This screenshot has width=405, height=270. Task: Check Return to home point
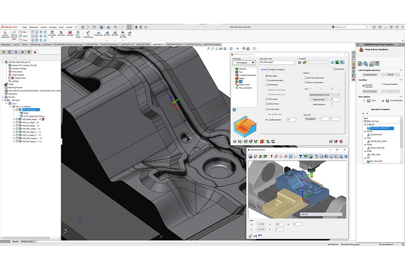click(x=306, y=82)
